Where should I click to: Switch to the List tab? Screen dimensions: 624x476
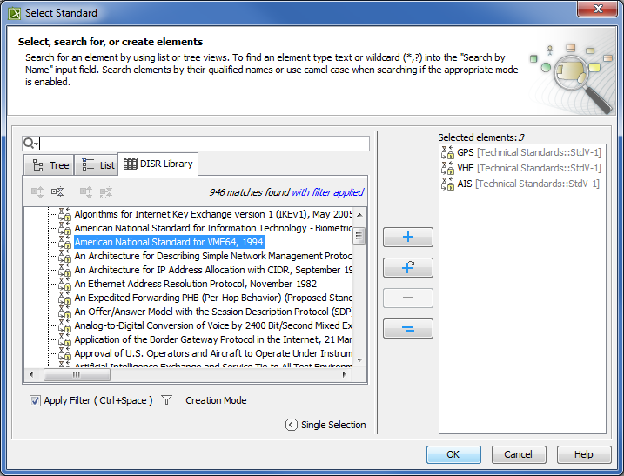(x=97, y=164)
